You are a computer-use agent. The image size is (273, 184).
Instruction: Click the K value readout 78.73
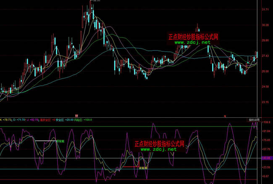click(7, 120)
